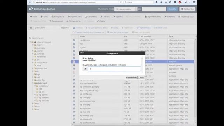Collapse the public_html tree node
Screen dimensions: 224x126
pos(33,83)
